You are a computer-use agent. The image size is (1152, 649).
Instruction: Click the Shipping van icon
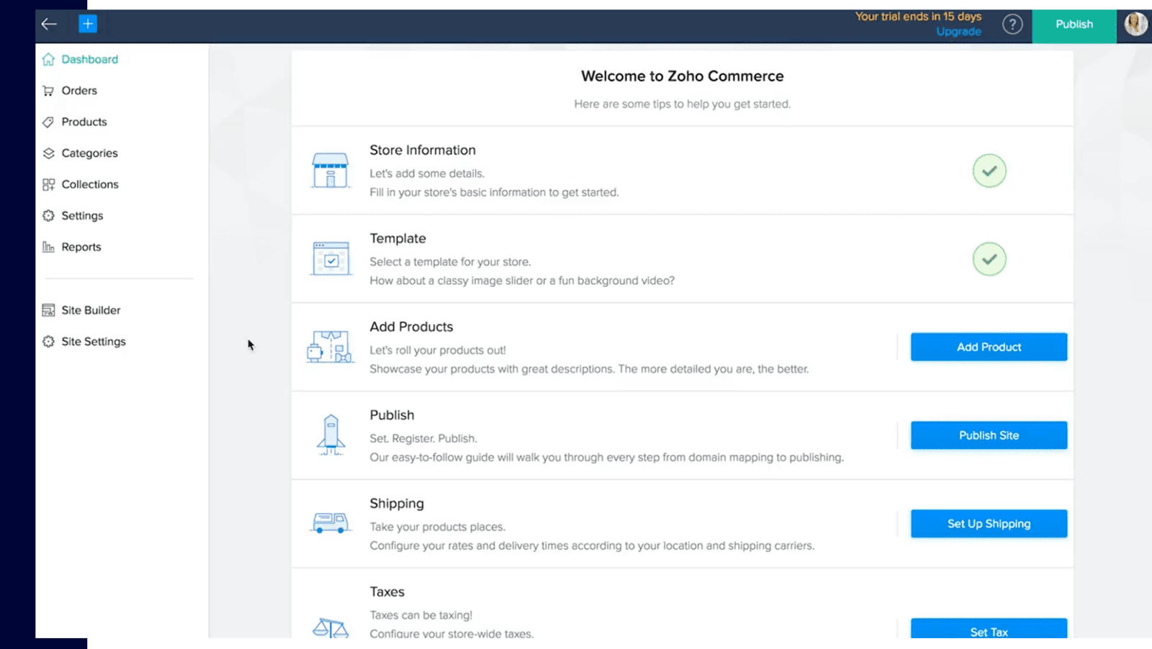pos(330,522)
